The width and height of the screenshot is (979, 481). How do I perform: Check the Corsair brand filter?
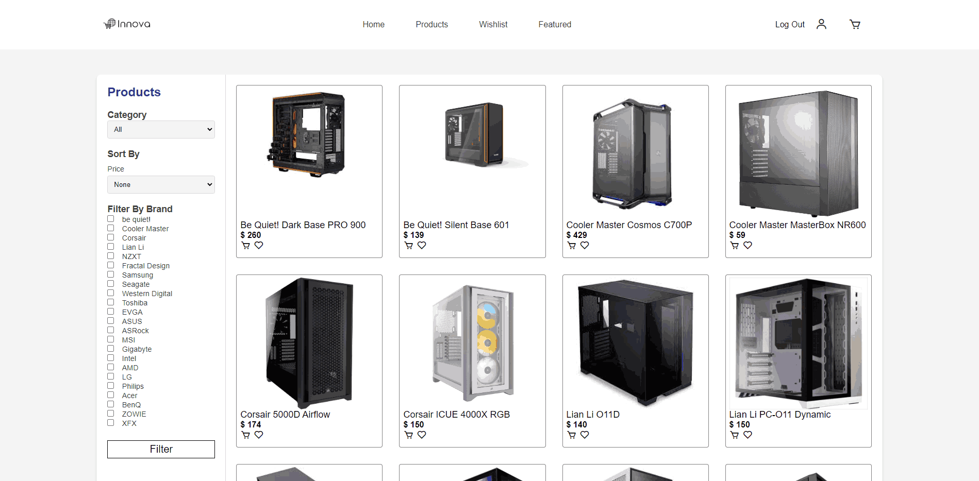click(111, 237)
